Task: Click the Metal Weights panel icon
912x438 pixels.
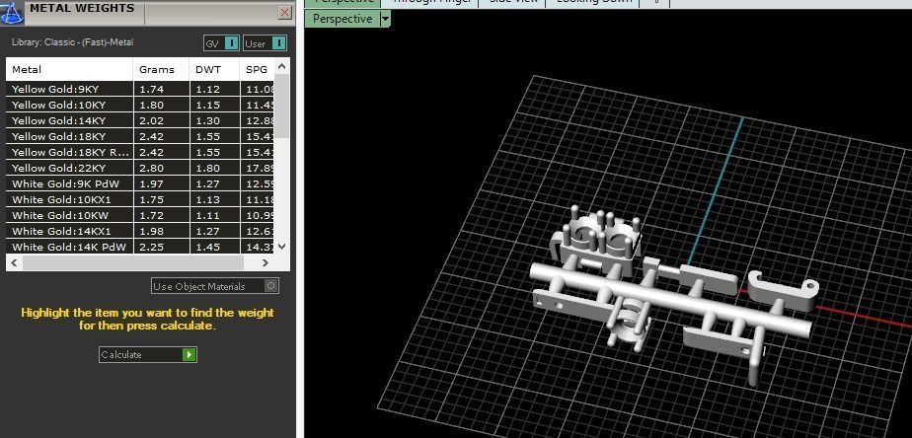Action: coord(11,12)
